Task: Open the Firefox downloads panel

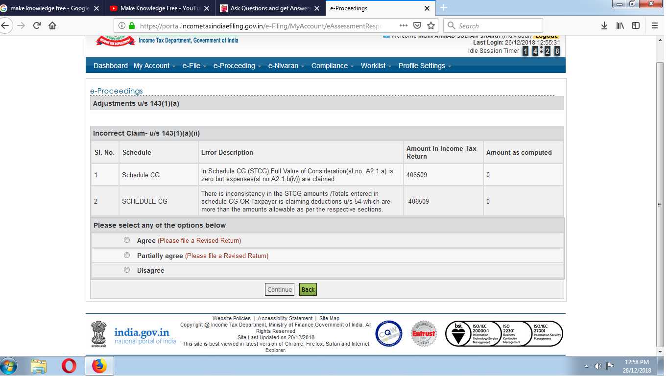Action: pyautogui.click(x=604, y=25)
